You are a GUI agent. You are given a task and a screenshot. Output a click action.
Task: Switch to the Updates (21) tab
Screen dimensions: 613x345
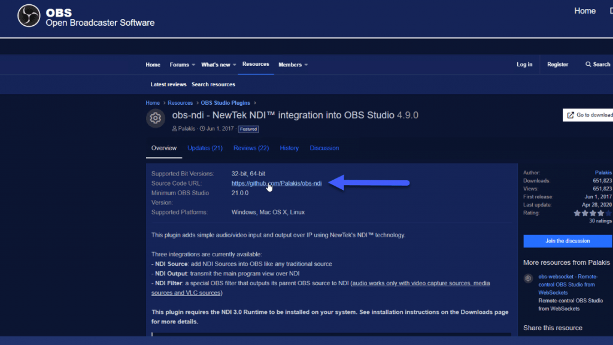pos(205,149)
